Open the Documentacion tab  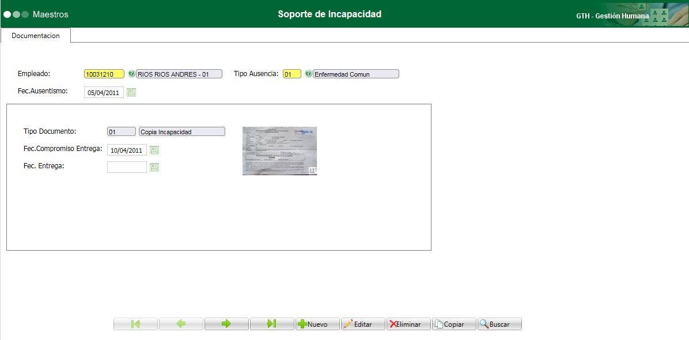pos(36,36)
